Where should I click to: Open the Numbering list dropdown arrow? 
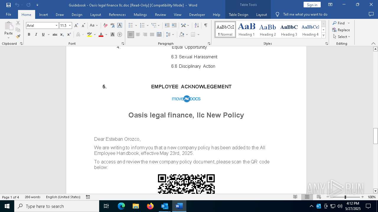(148, 26)
